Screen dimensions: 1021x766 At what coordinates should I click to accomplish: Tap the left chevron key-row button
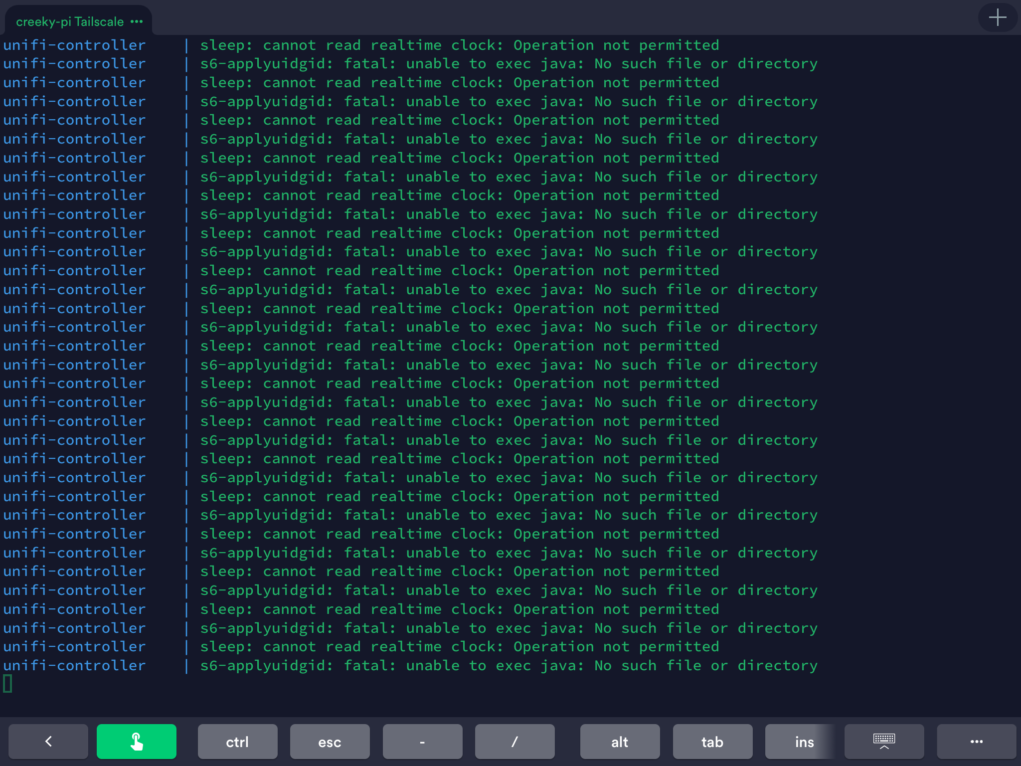(48, 742)
